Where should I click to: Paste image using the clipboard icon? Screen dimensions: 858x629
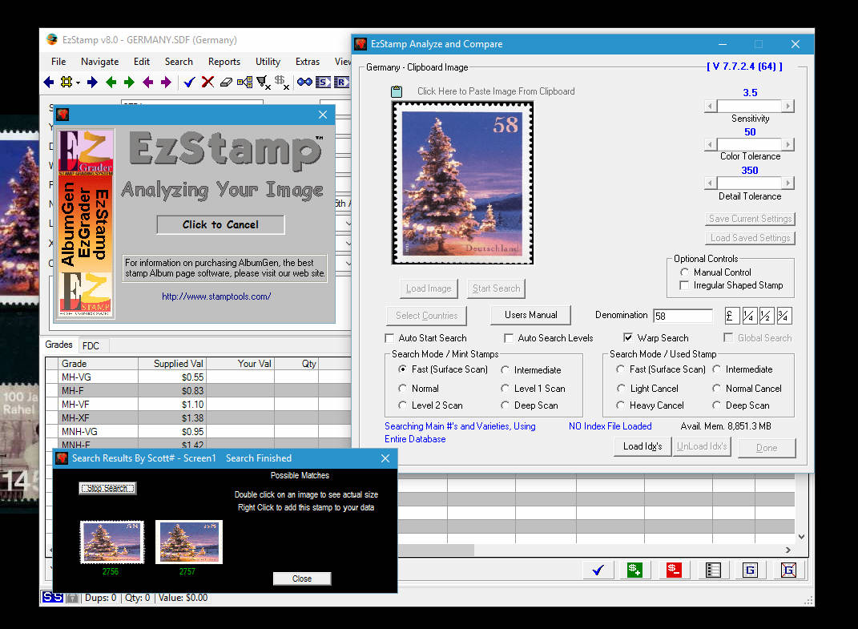(x=397, y=91)
